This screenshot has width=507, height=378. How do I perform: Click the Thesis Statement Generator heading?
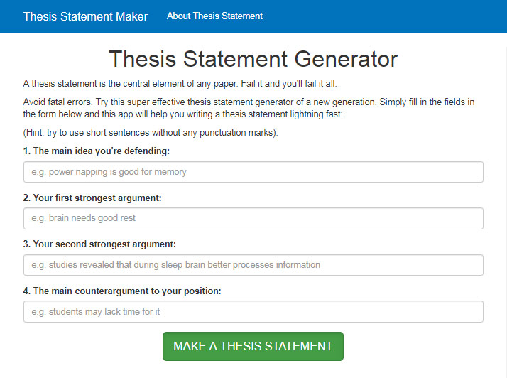tap(253, 58)
